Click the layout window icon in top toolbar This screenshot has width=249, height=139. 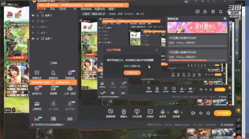(213, 12)
